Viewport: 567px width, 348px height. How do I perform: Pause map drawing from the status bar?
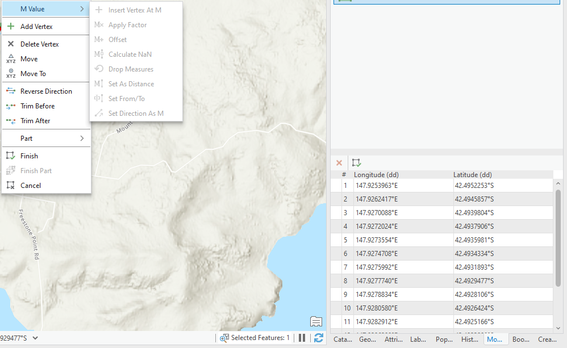pos(302,338)
